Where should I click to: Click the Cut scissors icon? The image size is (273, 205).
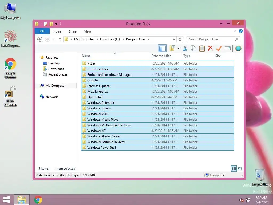pos(185,48)
